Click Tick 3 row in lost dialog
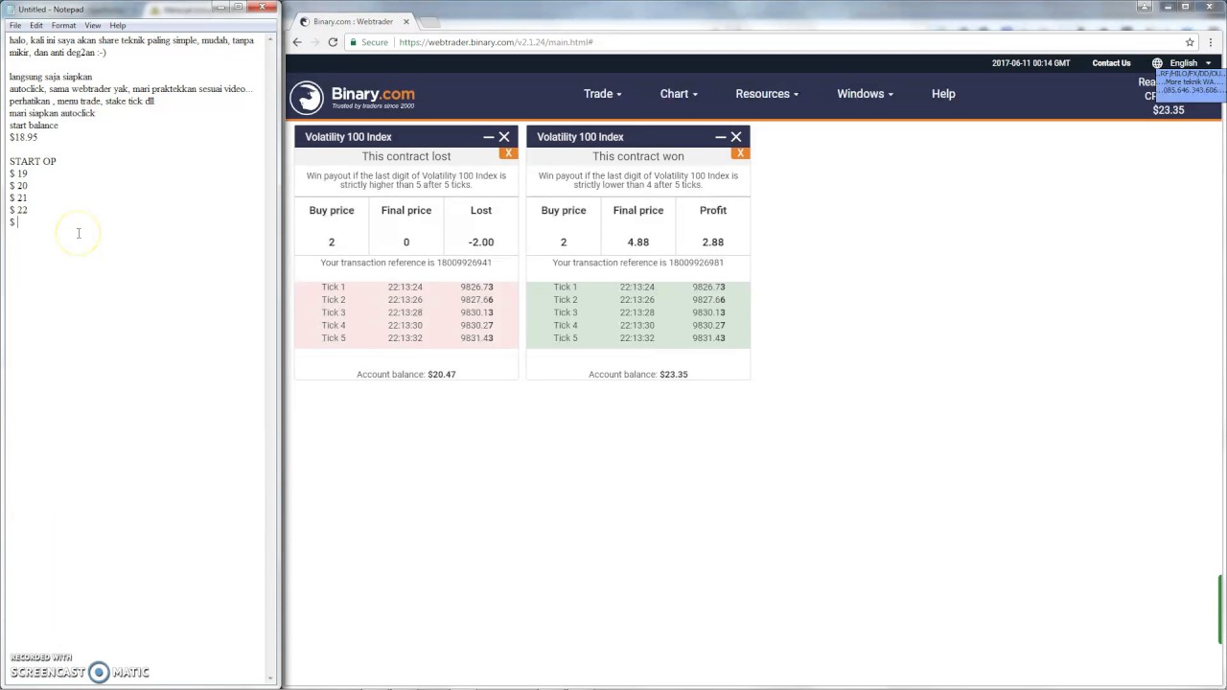Viewport: 1227px width, 690px height. (406, 312)
